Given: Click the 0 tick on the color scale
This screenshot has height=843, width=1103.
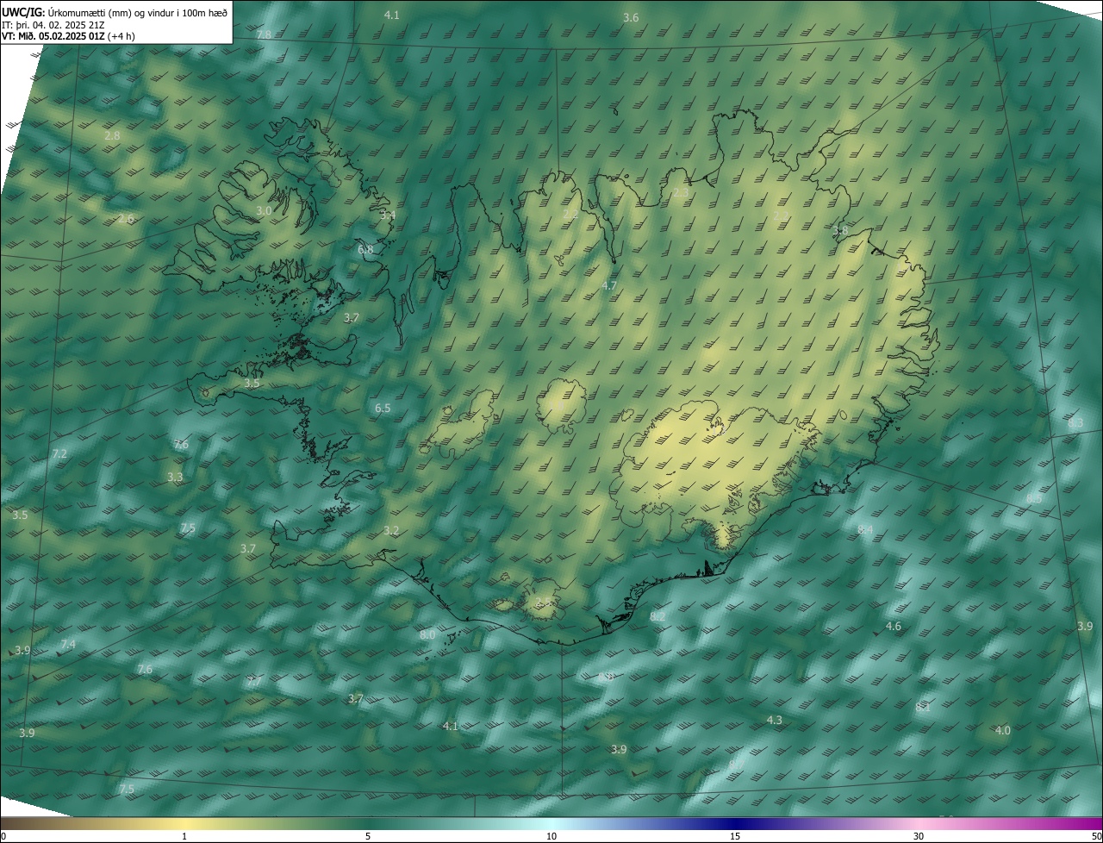Looking at the screenshot, I should (3, 837).
